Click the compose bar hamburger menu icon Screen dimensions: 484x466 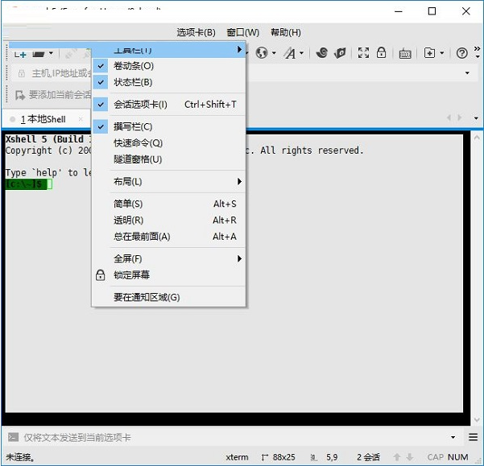(x=474, y=437)
